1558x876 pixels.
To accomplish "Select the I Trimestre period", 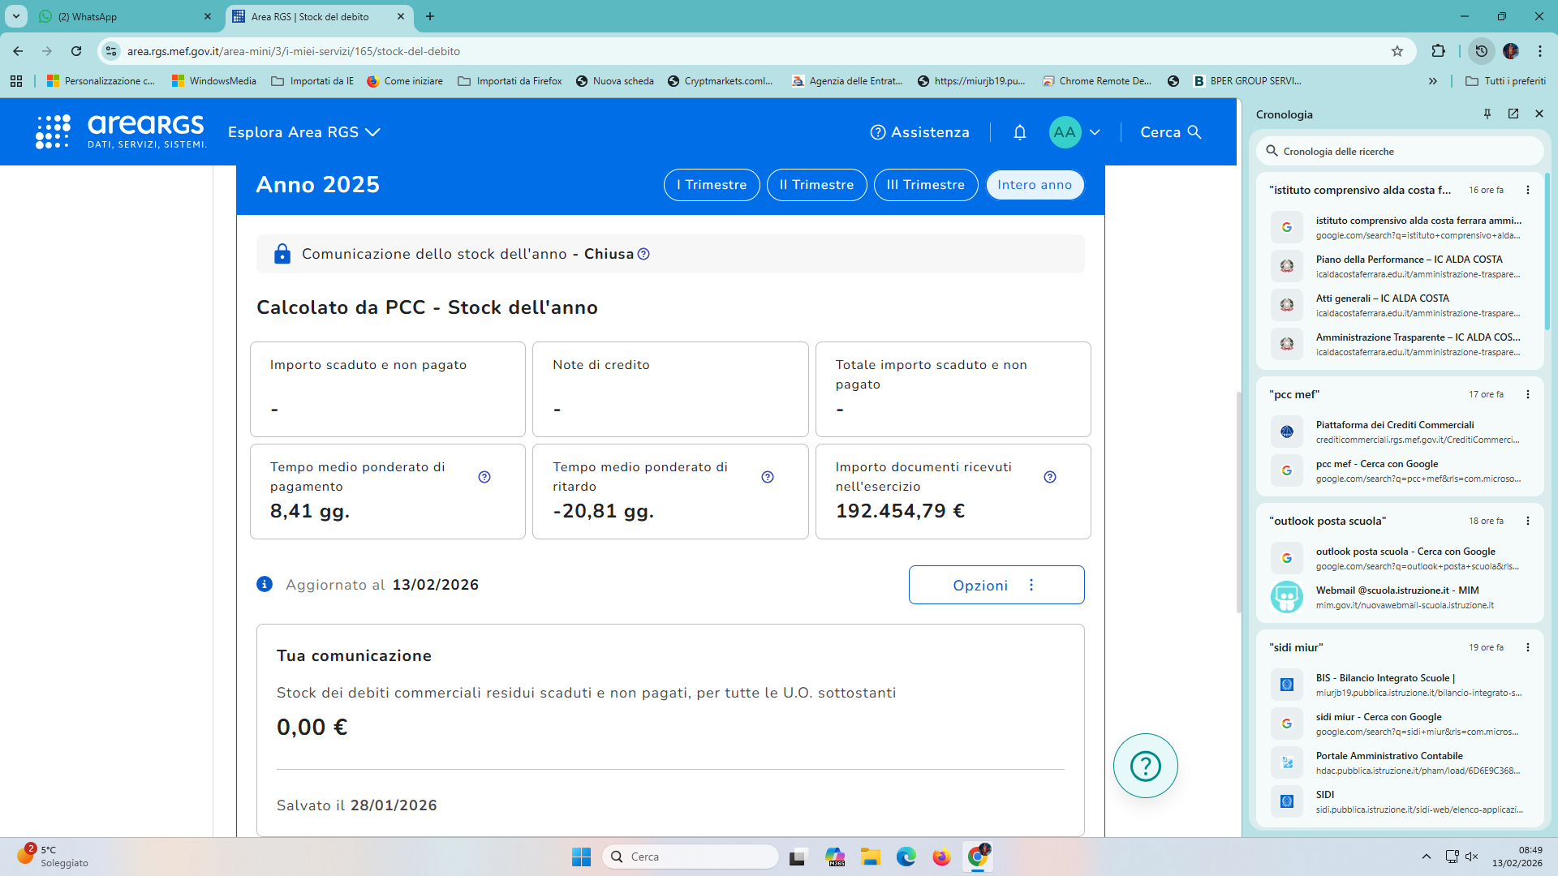I will point(712,185).
